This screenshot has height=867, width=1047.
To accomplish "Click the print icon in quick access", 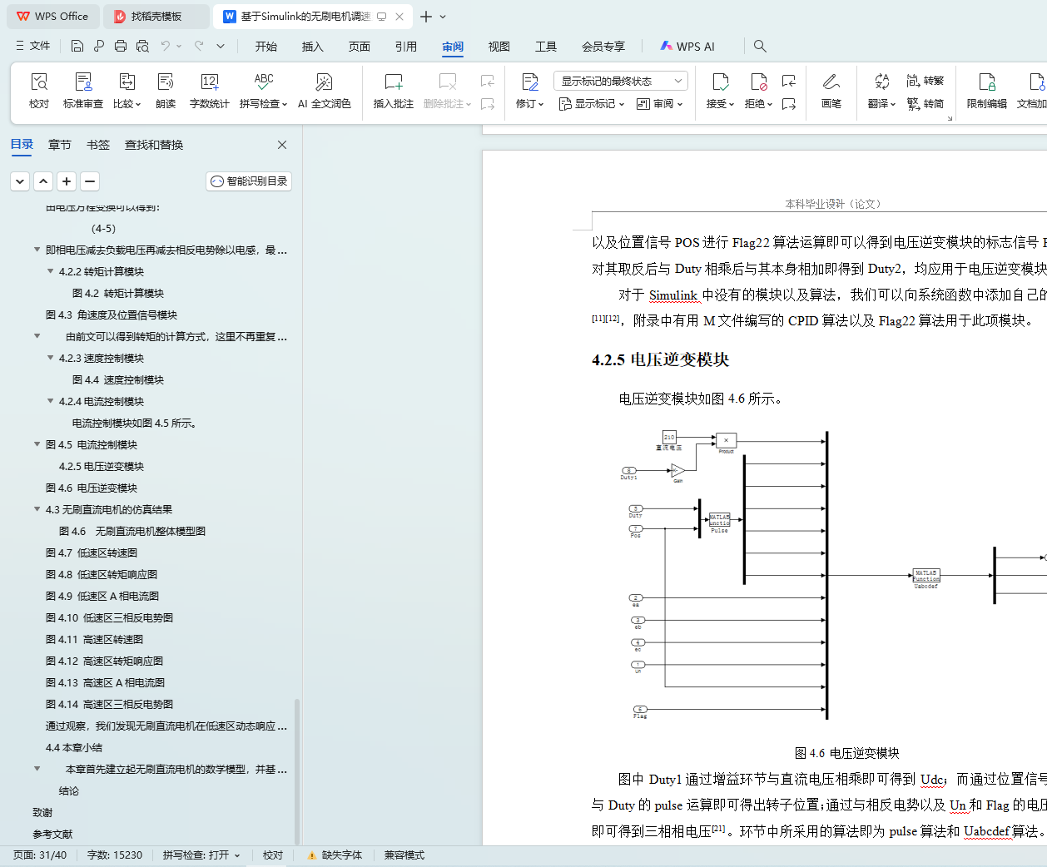I will click(x=121, y=46).
